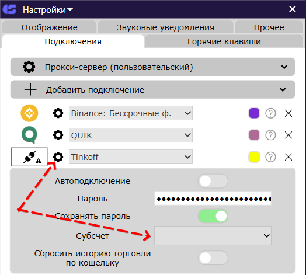Show help for the Binance connection
The height and width of the screenshot is (275, 306).
pyautogui.click(x=270, y=113)
